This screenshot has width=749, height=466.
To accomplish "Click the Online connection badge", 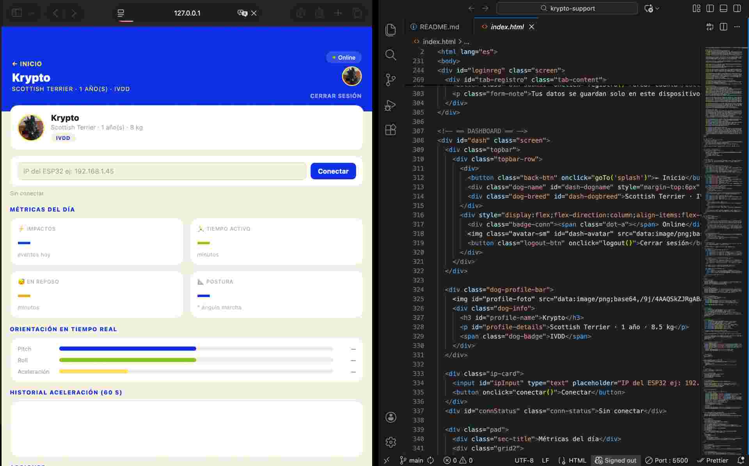I will click(344, 58).
